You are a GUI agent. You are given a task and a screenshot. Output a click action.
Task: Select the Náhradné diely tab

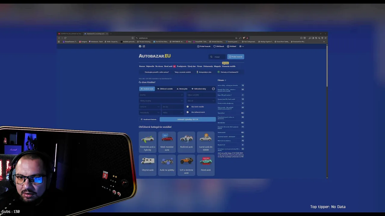pos(199,89)
